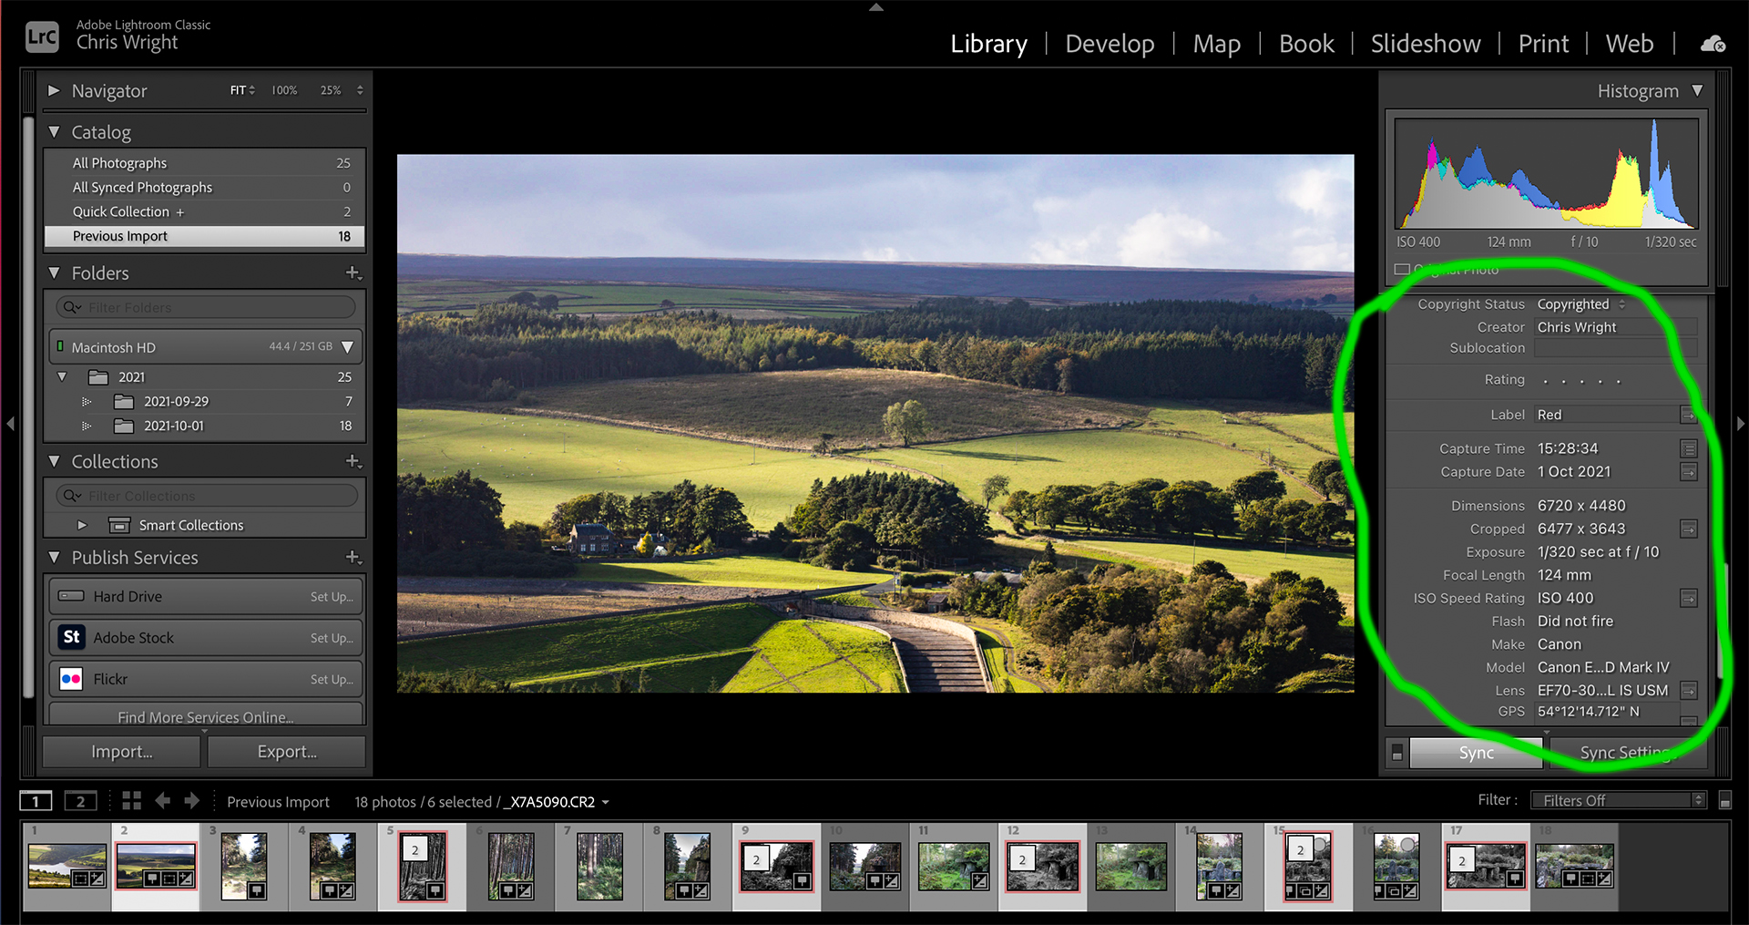Click the cloud sync status icon
This screenshot has height=925, width=1749.
[1713, 44]
